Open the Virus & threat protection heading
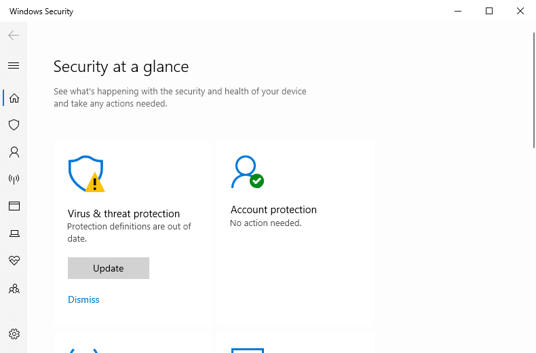Image resolution: width=536 pixels, height=353 pixels. click(x=123, y=213)
